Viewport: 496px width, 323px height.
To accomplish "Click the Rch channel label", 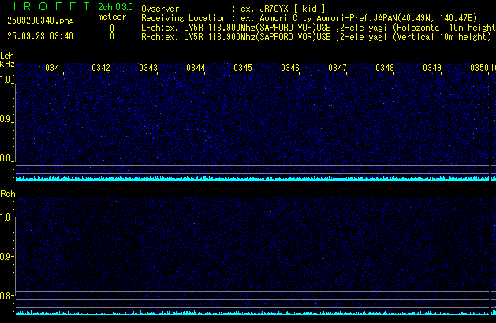I will pos(7,194).
